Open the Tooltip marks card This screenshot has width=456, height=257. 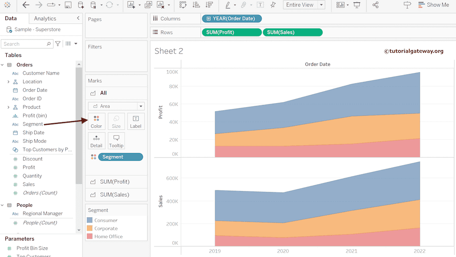point(116,141)
